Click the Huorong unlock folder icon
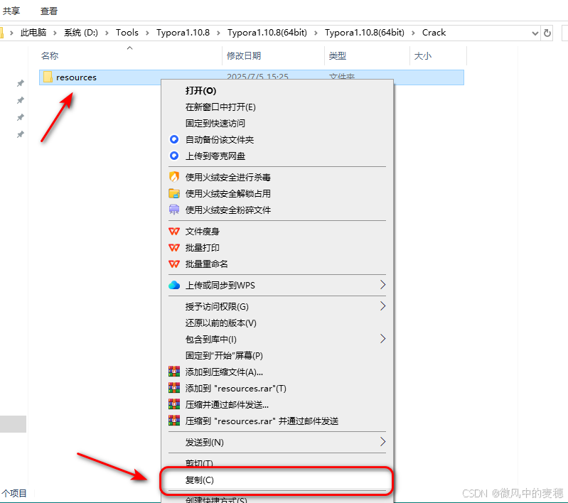The width and height of the screenshot is (568, 503). coord(174,193)
